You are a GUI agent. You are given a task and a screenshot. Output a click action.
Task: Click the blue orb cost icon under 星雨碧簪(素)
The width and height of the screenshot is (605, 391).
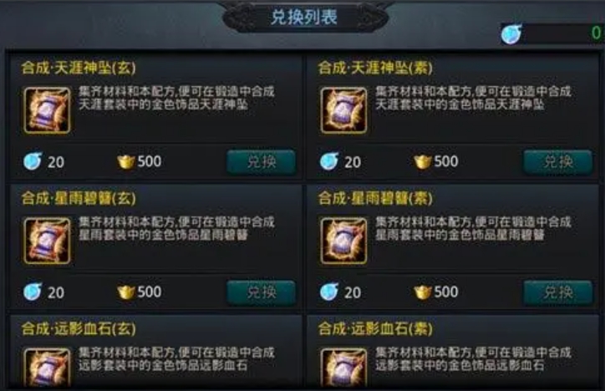click(x=329, y=292)
